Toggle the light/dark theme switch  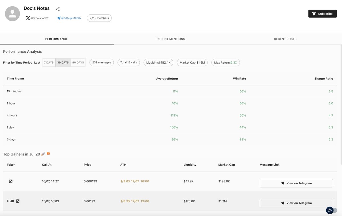332,210
